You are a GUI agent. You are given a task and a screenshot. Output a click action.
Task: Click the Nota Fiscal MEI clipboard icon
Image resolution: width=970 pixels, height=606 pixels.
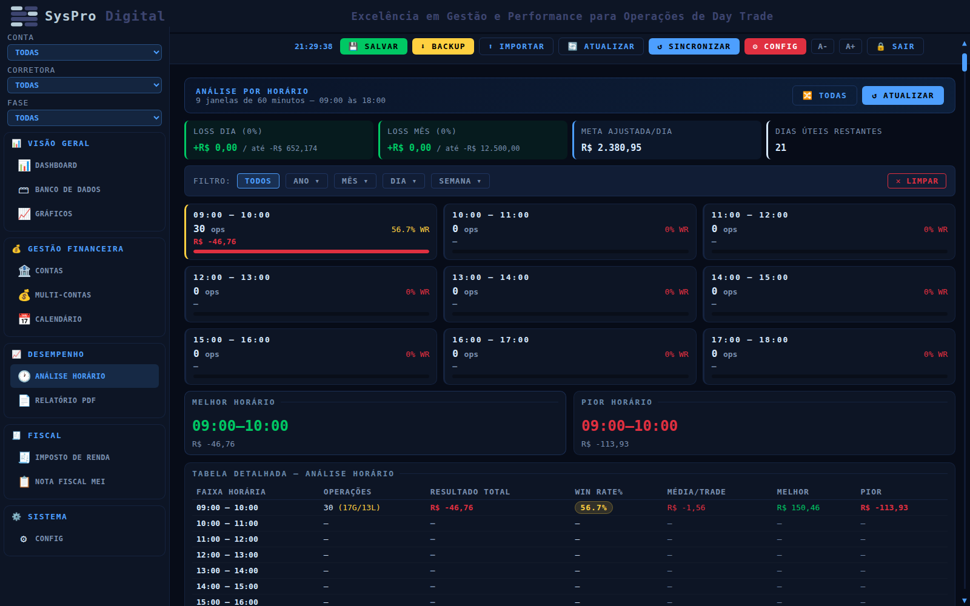24,482
